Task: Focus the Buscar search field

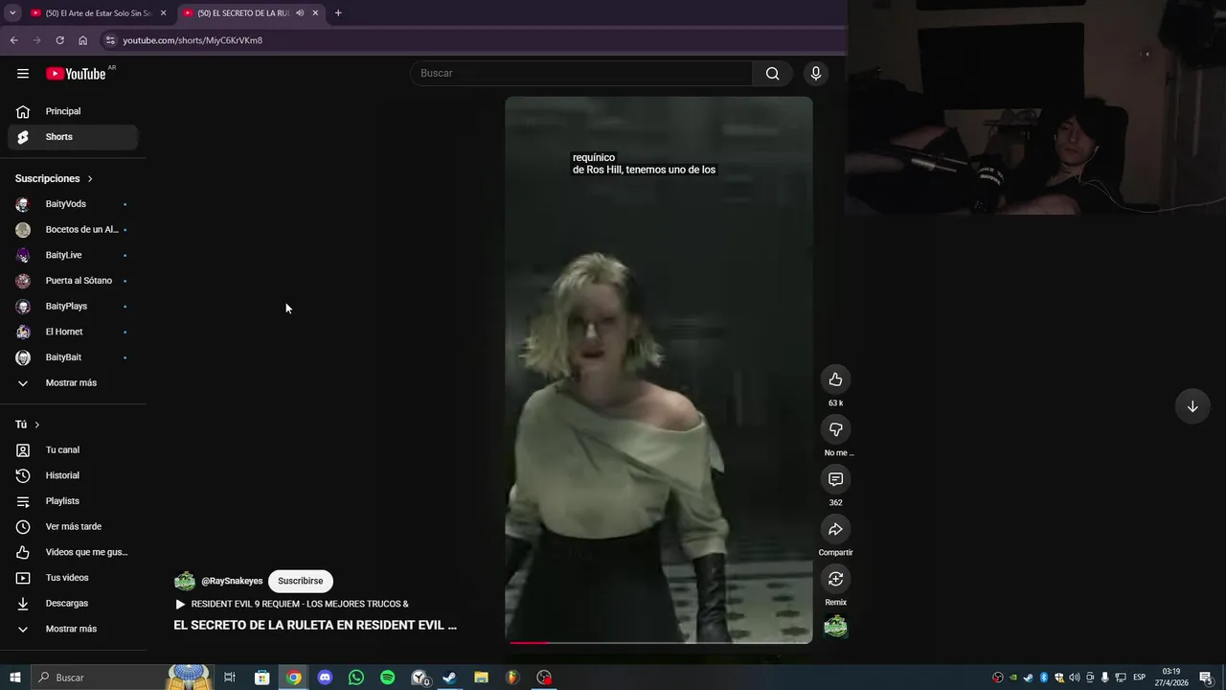Action: [x=582, y=74]
